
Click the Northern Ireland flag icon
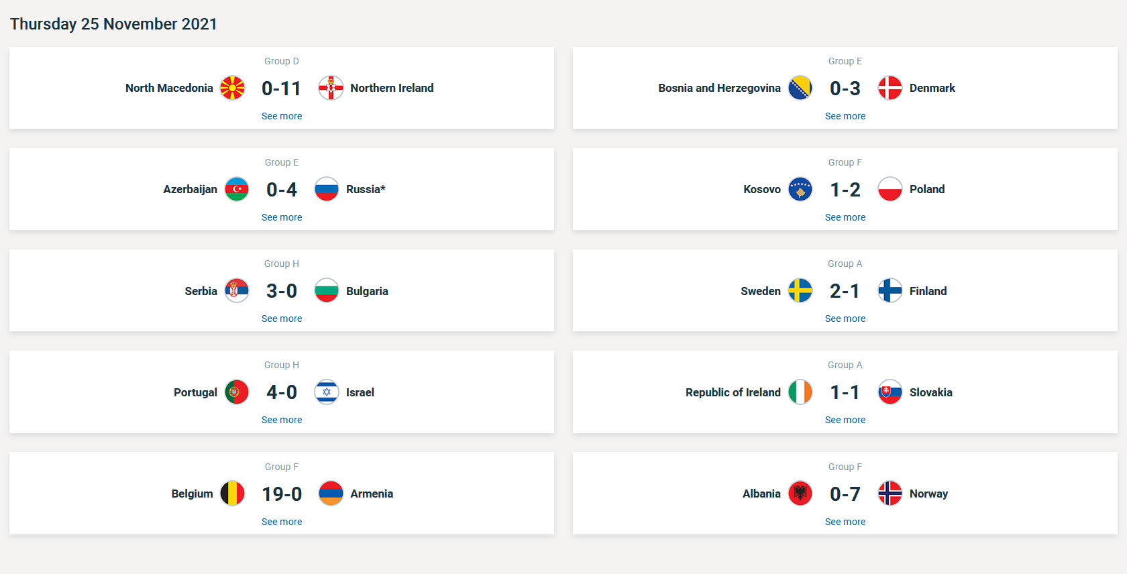331,88
